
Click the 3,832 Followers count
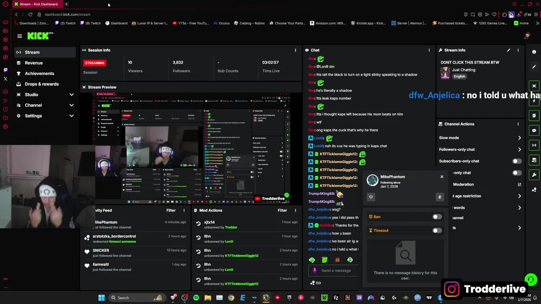click(178, 62)
